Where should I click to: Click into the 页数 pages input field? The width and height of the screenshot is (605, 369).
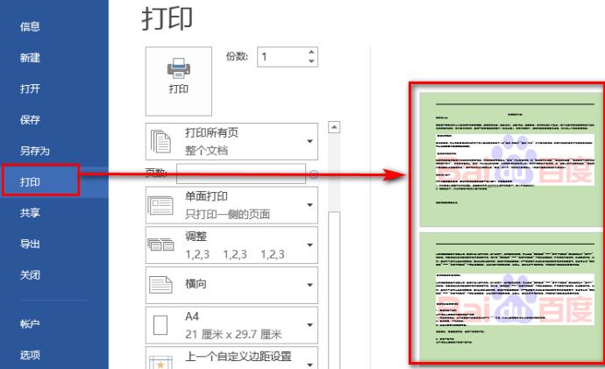(x=241, y=174)
